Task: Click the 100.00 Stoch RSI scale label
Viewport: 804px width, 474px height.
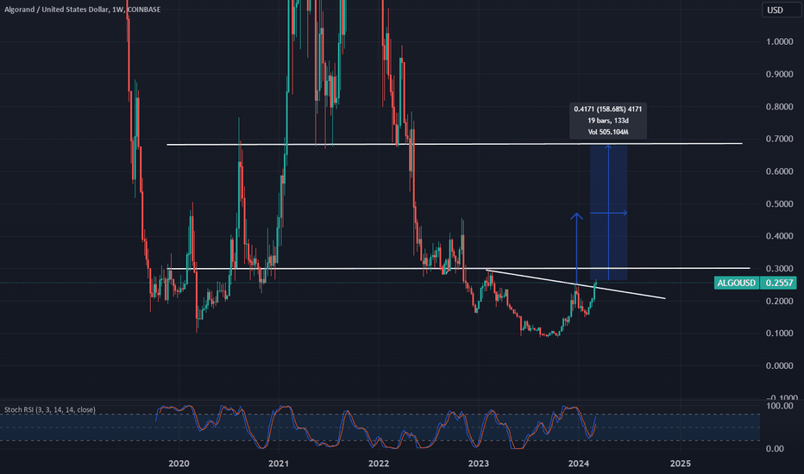Action: (x=778, y=406)
